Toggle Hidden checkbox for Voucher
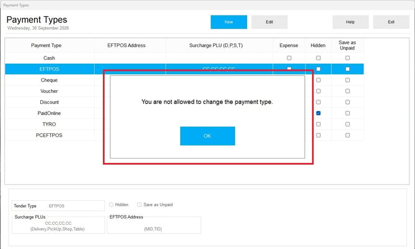This screenshot has width=415, height=249. [318, 91]
